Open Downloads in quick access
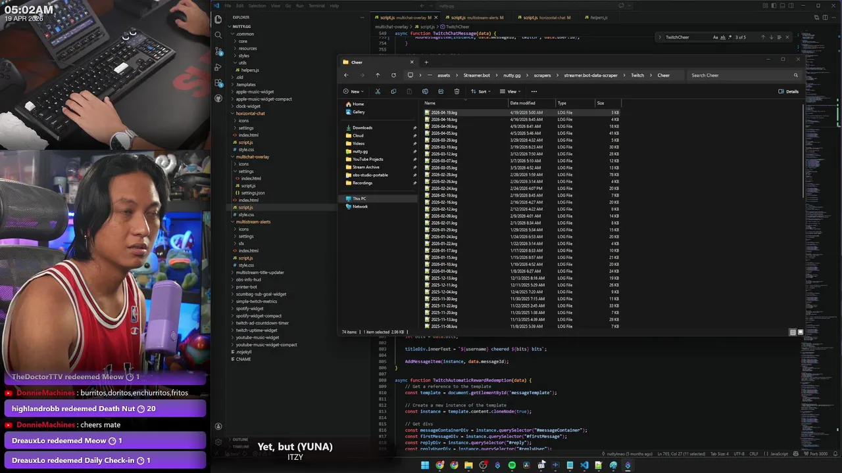Viewport: 842px width, 473px height. 362,127
